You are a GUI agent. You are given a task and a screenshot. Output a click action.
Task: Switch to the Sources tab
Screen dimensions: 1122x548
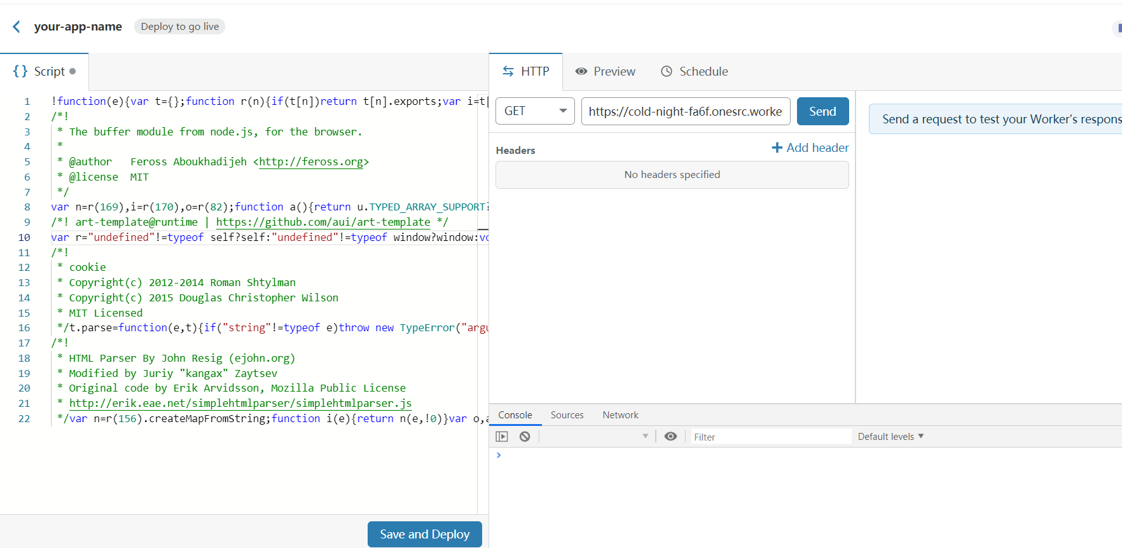tap(567, 415)
